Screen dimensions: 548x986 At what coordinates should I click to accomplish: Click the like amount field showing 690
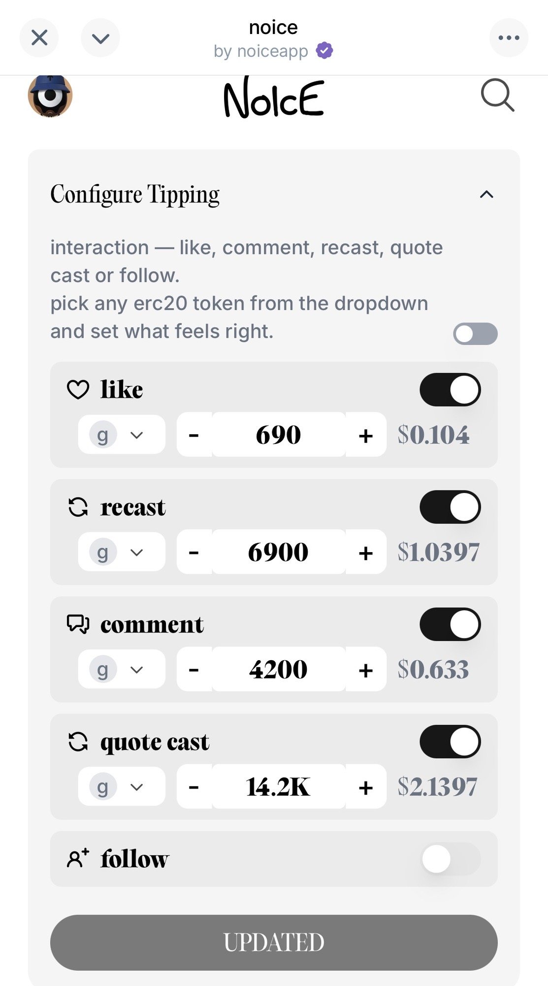click(278, 435)
